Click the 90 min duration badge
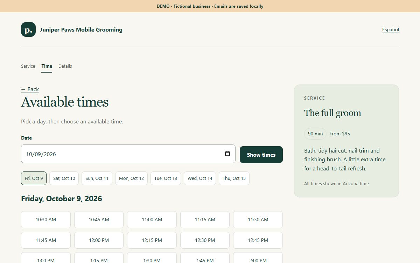Image resolution: width=420 pixels, height=263 pixels. tap(315, 134)
